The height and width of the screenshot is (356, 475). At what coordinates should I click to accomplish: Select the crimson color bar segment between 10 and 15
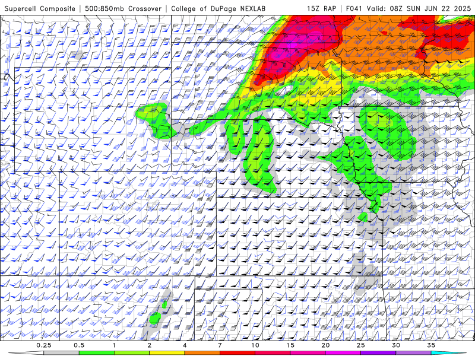click(x=273, y=353)
